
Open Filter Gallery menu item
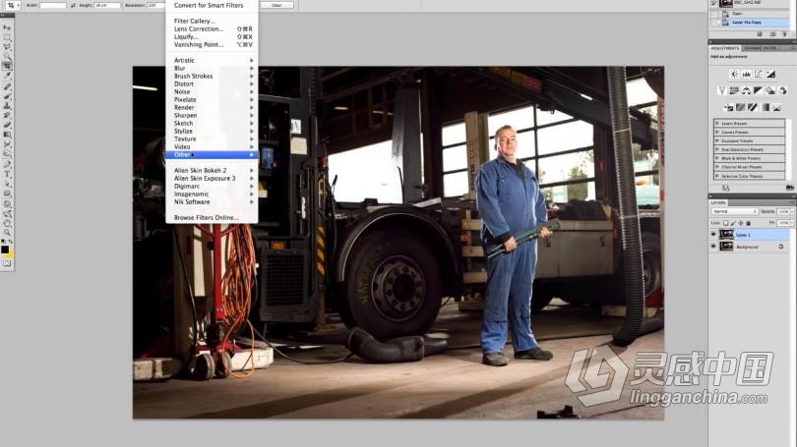(x=212, y=21)
